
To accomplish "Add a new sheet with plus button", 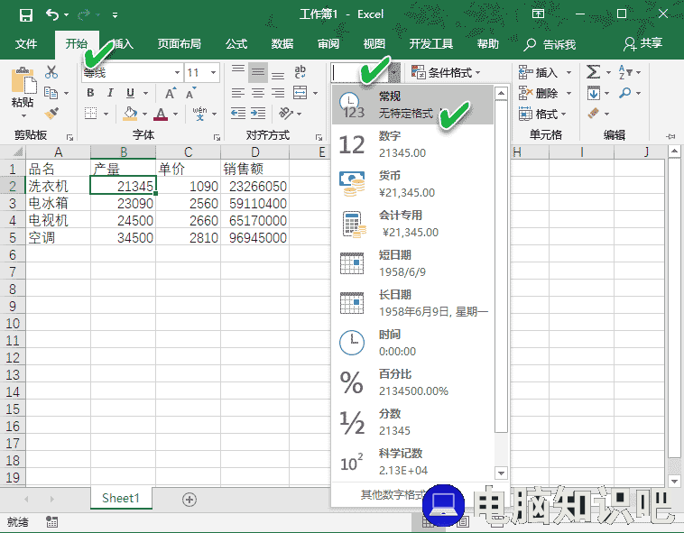I will tap(189, 500).
